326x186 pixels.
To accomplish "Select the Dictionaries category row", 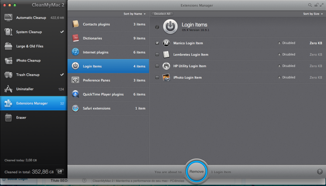I will 108,38.
